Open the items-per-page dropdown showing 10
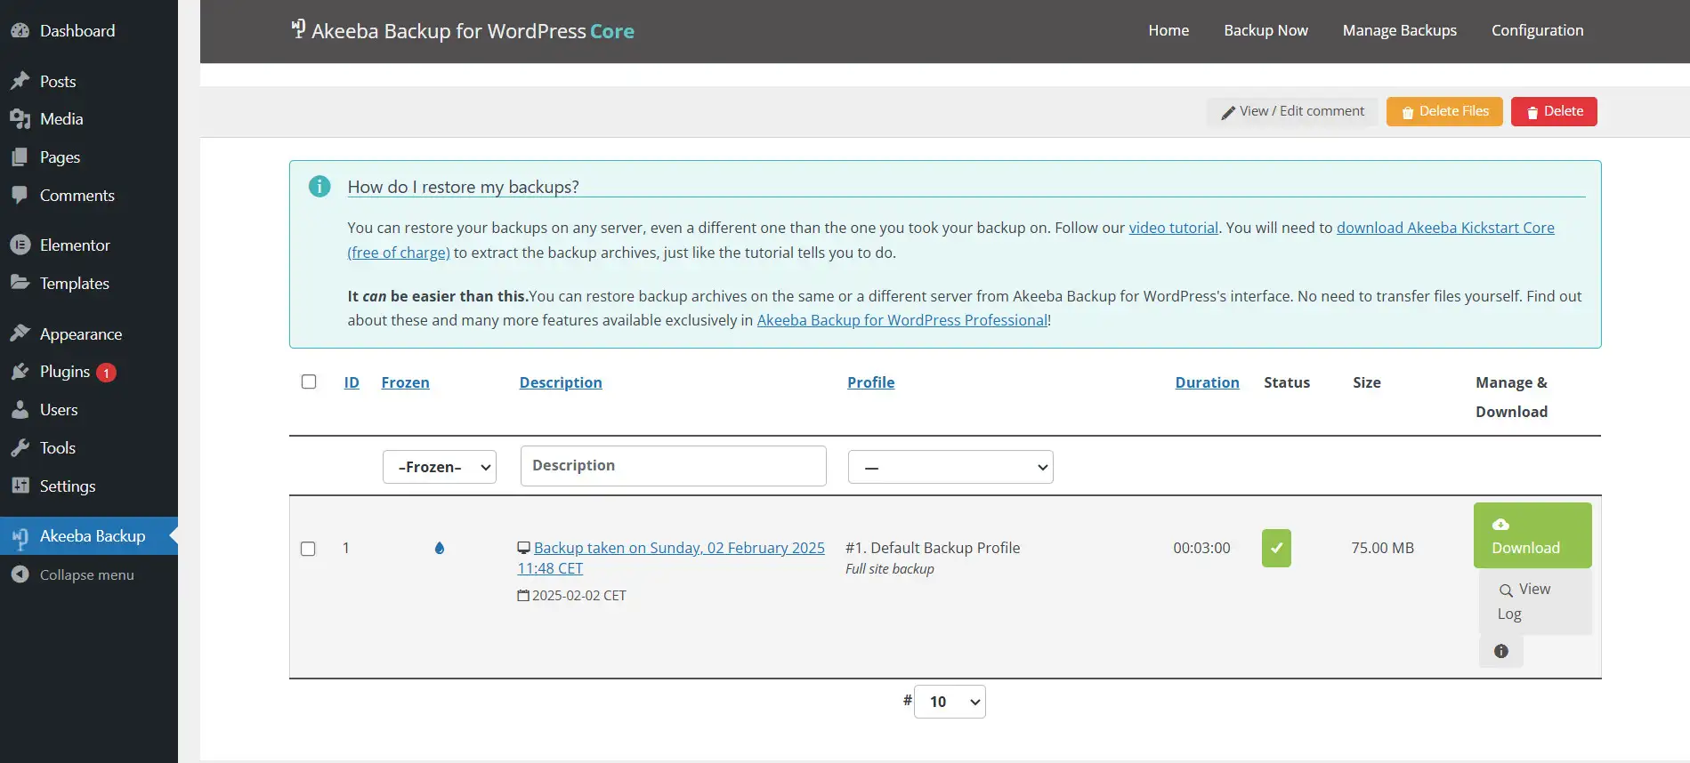The height and width of the screenshot is (763, 1690). point(950,702)
